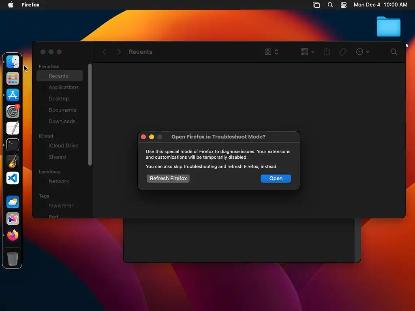Close the Troubleshoot Mode dialog
The image size is (415, 311).
coord(143,137)
